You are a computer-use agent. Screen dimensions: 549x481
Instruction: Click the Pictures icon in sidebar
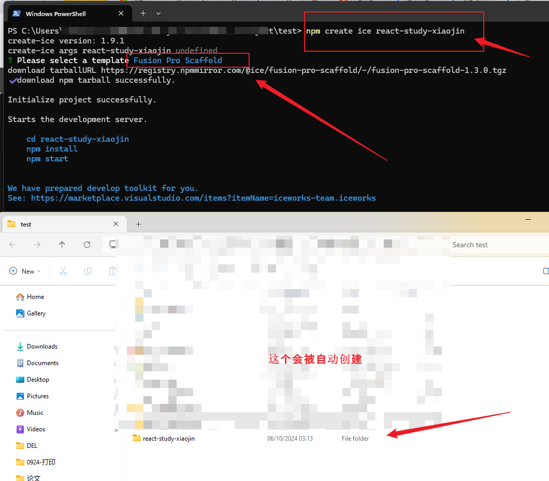pos(20,396)
